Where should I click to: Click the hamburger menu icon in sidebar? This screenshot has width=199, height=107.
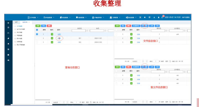8,23
